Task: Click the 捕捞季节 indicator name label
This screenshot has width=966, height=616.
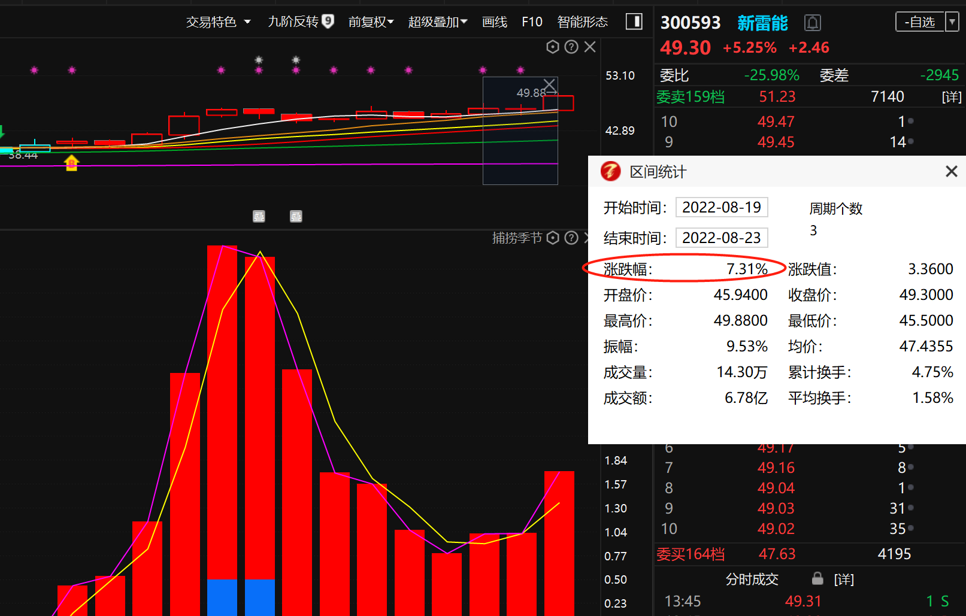Action: pyautogui.click(x=517, y=238)
